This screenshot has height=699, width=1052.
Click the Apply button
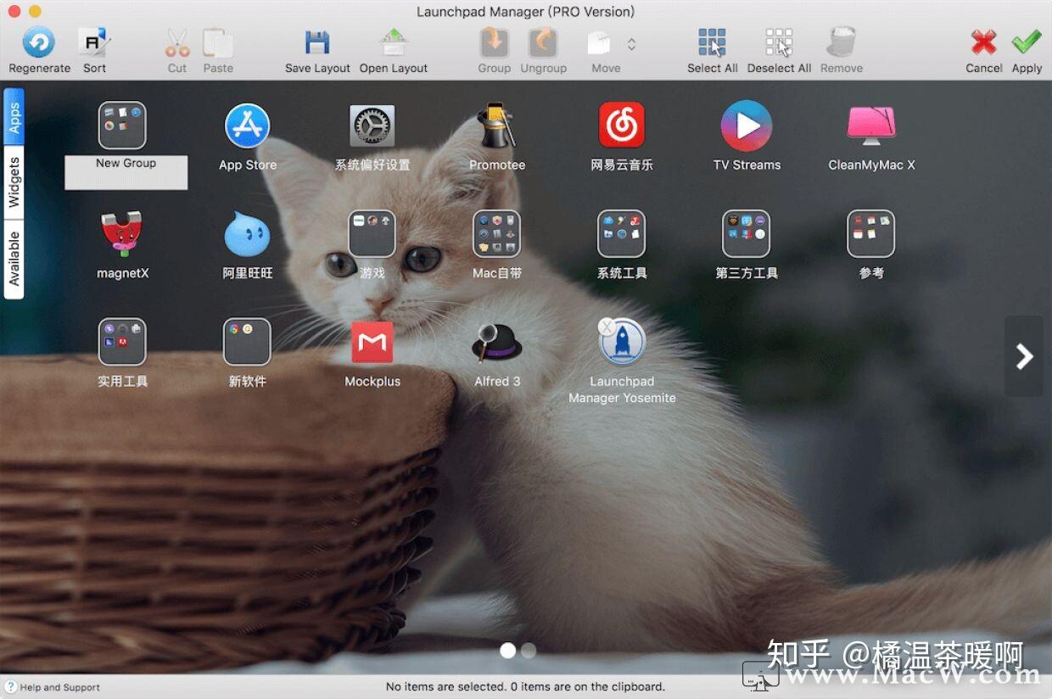[x=1026, y=41]
